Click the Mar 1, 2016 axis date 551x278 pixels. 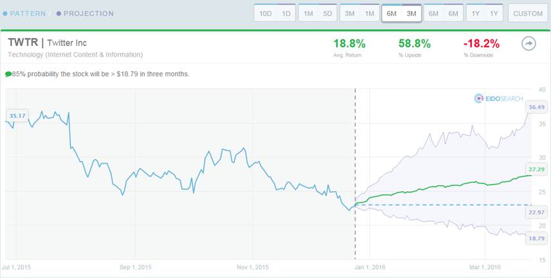tap(485, 267)
